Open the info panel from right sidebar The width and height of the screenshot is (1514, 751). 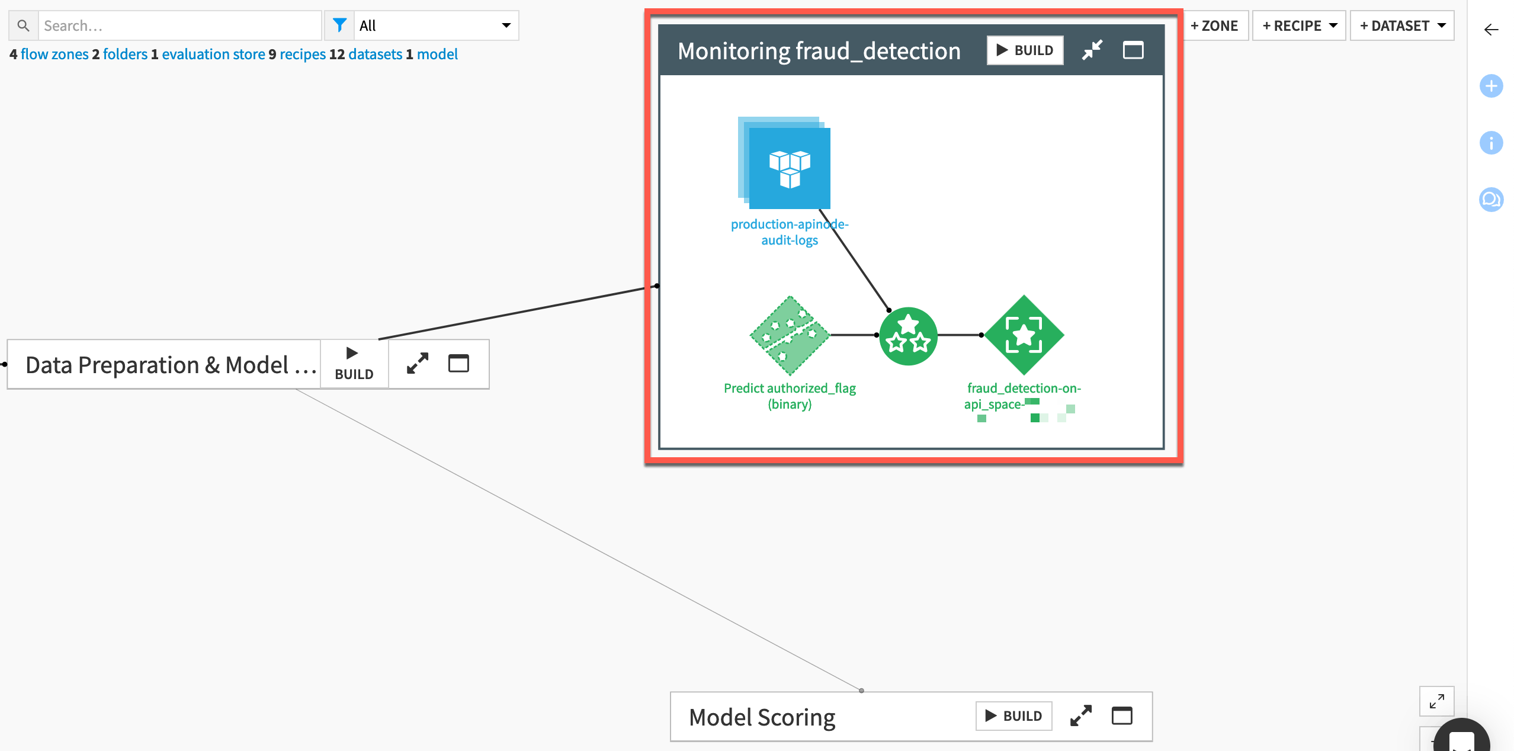[x=1491, y=142]
